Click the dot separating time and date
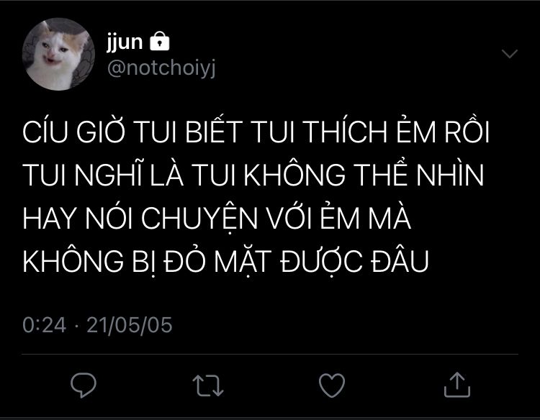Image resolution: width=540 pixels, height=420 pixels. pos(76,325)
